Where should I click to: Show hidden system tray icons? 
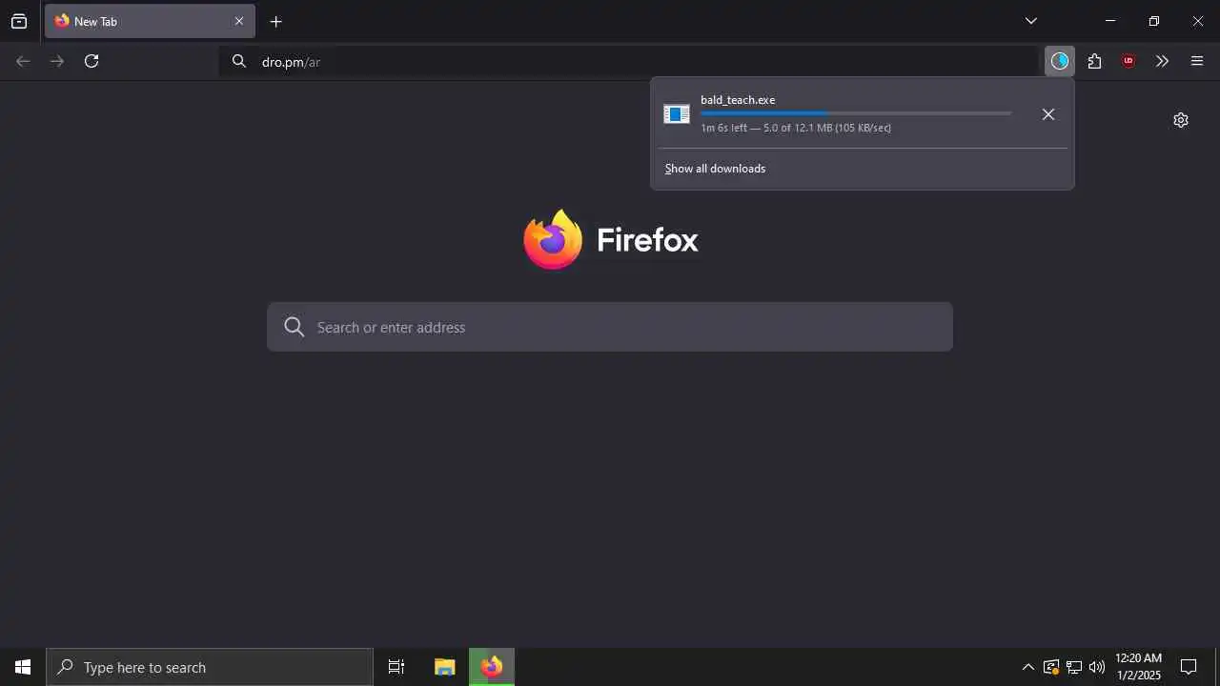point(1027,667)
